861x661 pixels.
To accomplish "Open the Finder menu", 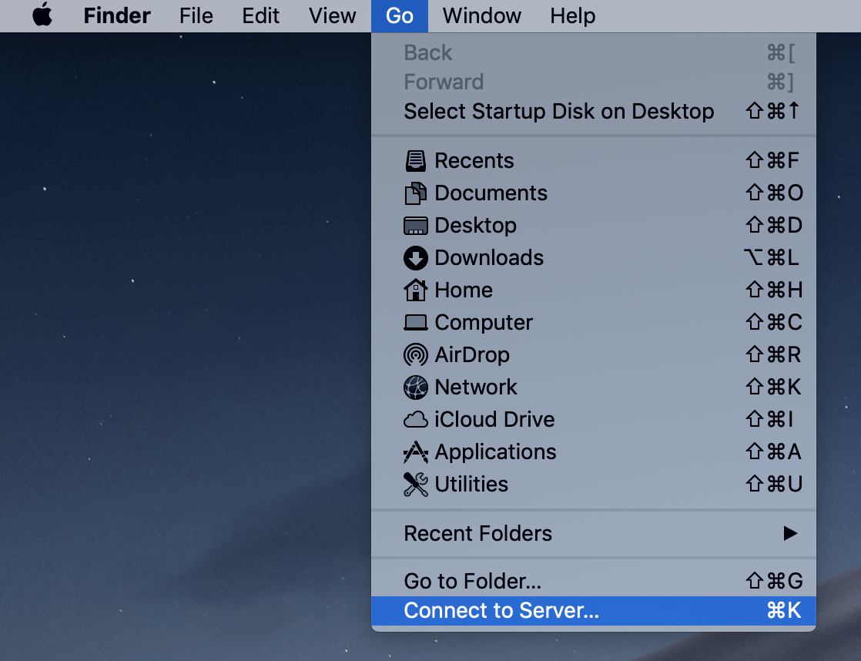I will pyautogui.click(x=117, y=16).
